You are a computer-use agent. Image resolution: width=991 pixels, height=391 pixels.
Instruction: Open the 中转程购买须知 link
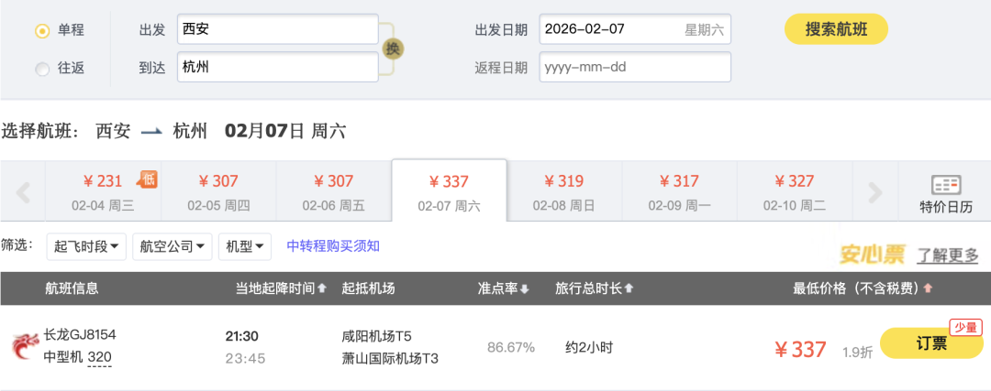pos(333,246)
